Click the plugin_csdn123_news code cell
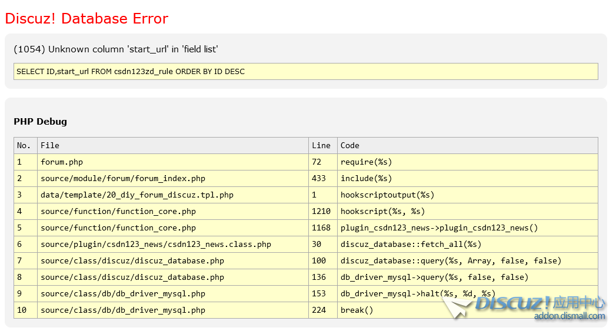This screenshot has height=331, width=616. coord(439,228)
